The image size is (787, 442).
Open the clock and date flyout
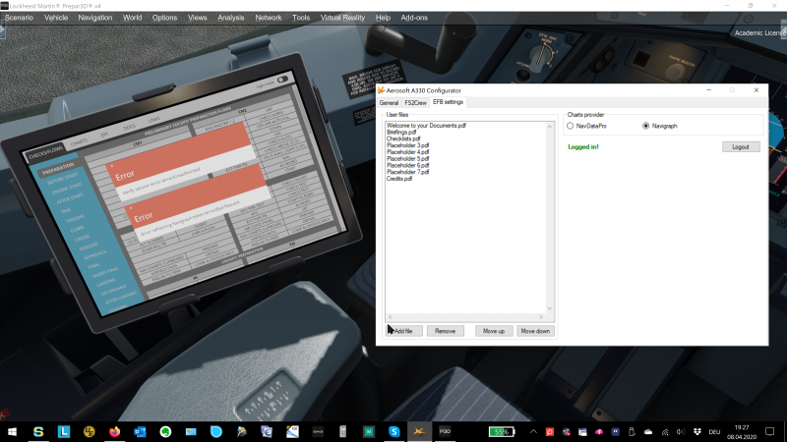pos(742,432)
